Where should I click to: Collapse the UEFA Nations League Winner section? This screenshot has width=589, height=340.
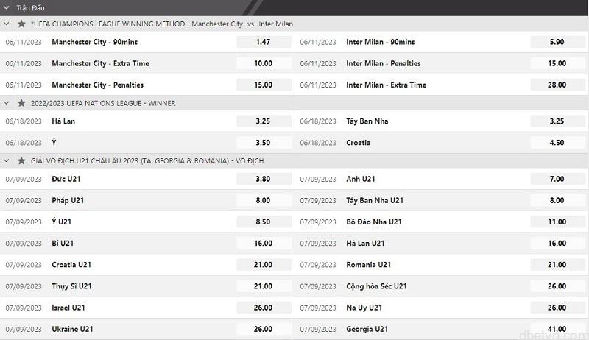point(7,103)
